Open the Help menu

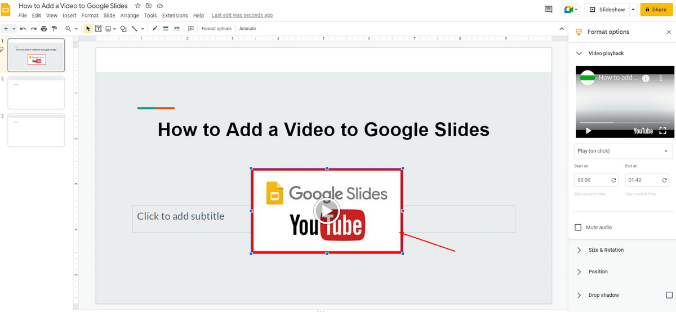[x=198, y=16]
